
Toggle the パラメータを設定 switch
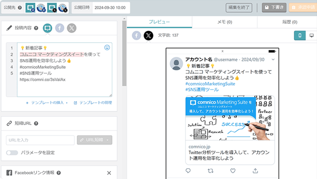(x=12, y=153)
